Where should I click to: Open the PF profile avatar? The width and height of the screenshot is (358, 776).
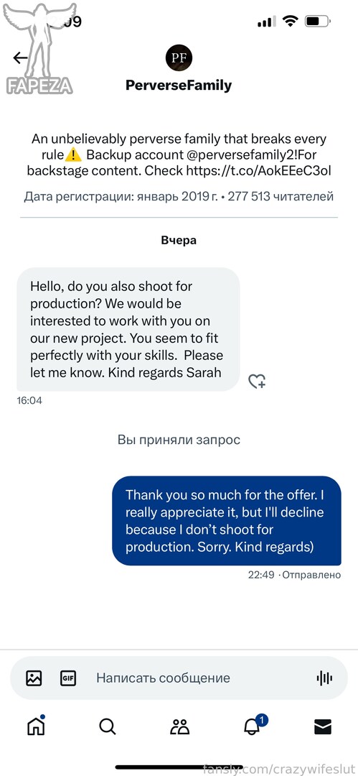[x=179, y=57]
